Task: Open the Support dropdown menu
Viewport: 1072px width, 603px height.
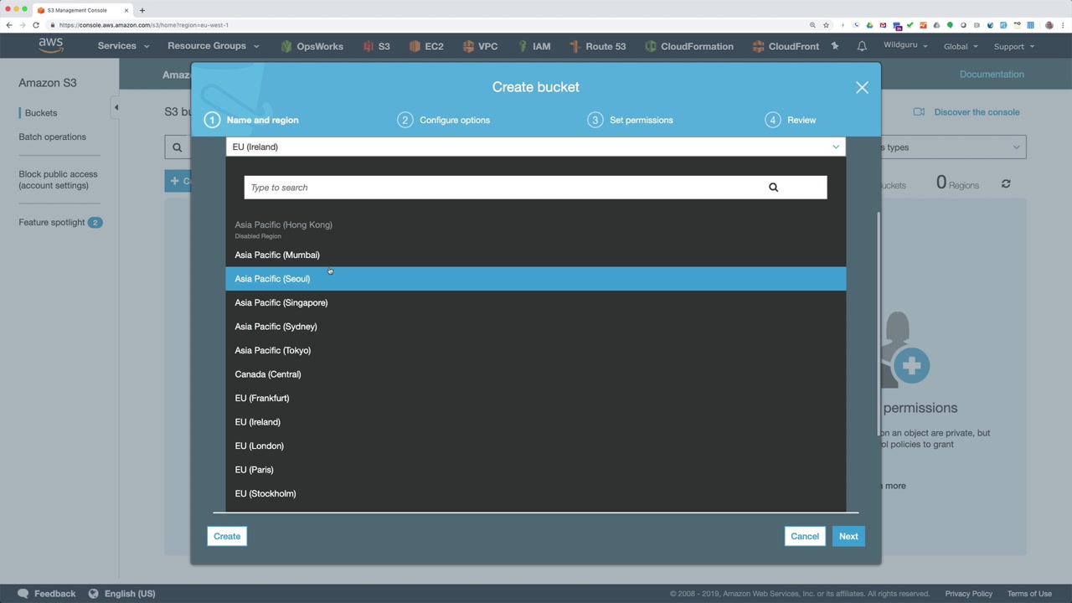Action: (x=1014, y=46)
